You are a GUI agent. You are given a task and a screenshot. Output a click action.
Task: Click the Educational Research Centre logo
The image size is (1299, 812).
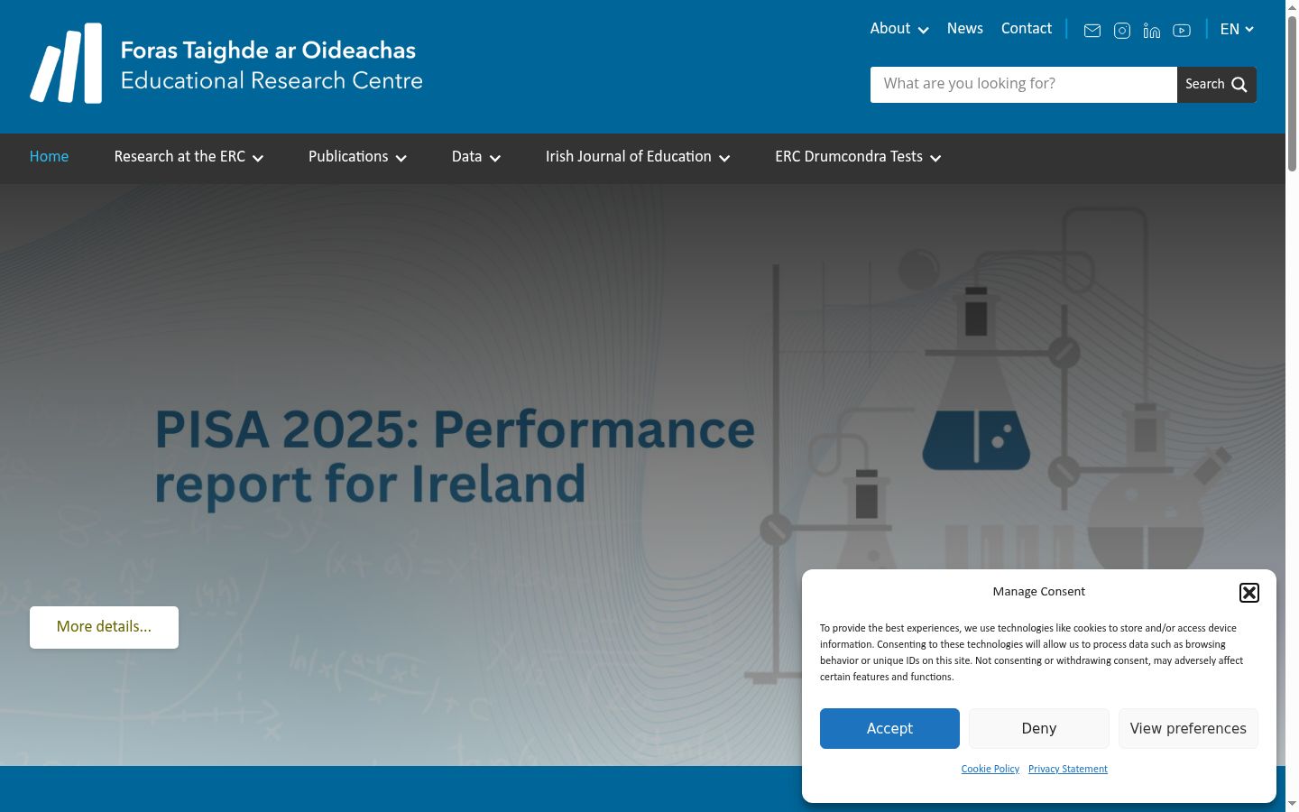[226, 64]
